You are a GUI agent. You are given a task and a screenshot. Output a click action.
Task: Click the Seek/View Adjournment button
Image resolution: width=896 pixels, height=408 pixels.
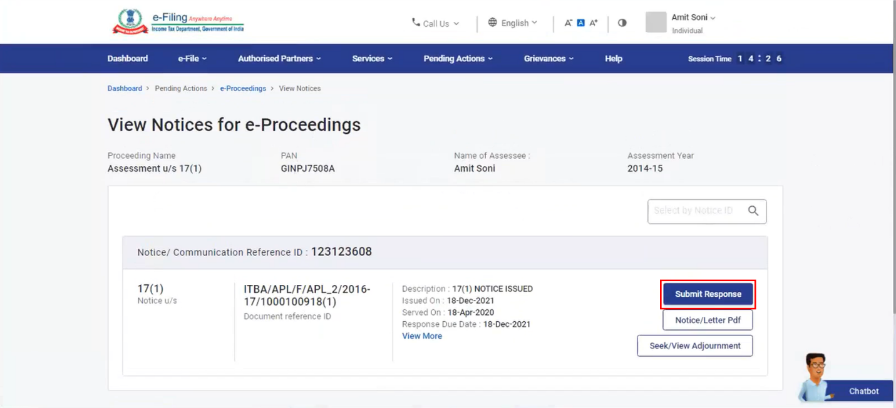(x=694, y=346)
